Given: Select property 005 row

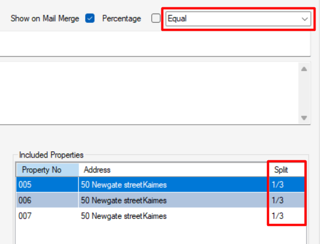Looking at the screenshot, I should coord(160,185).
